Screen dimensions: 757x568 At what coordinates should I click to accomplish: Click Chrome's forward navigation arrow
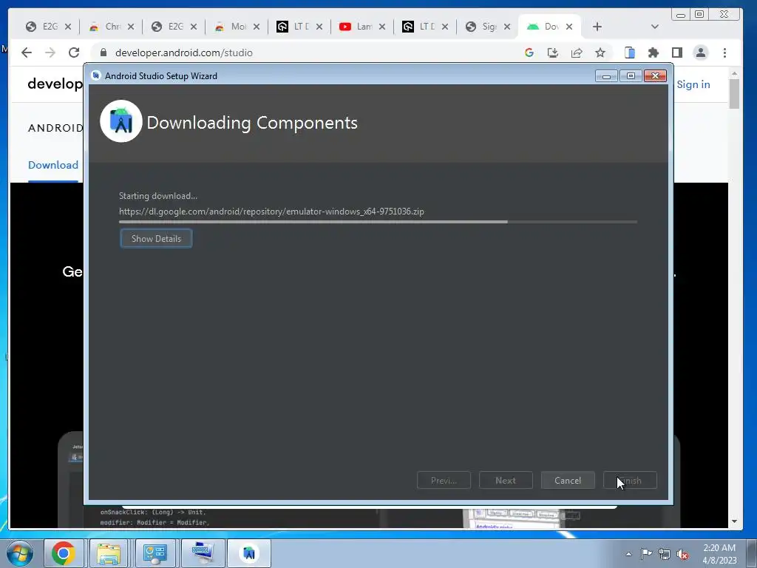click(50, 53)
